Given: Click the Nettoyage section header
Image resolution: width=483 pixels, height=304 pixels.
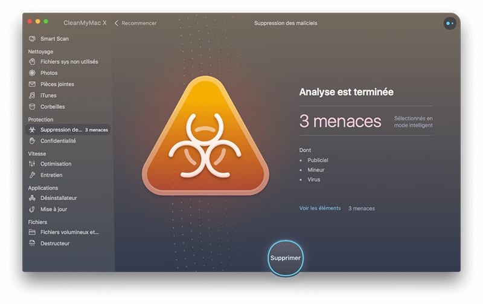Looking at the screenshot, I should pos(40,51).
